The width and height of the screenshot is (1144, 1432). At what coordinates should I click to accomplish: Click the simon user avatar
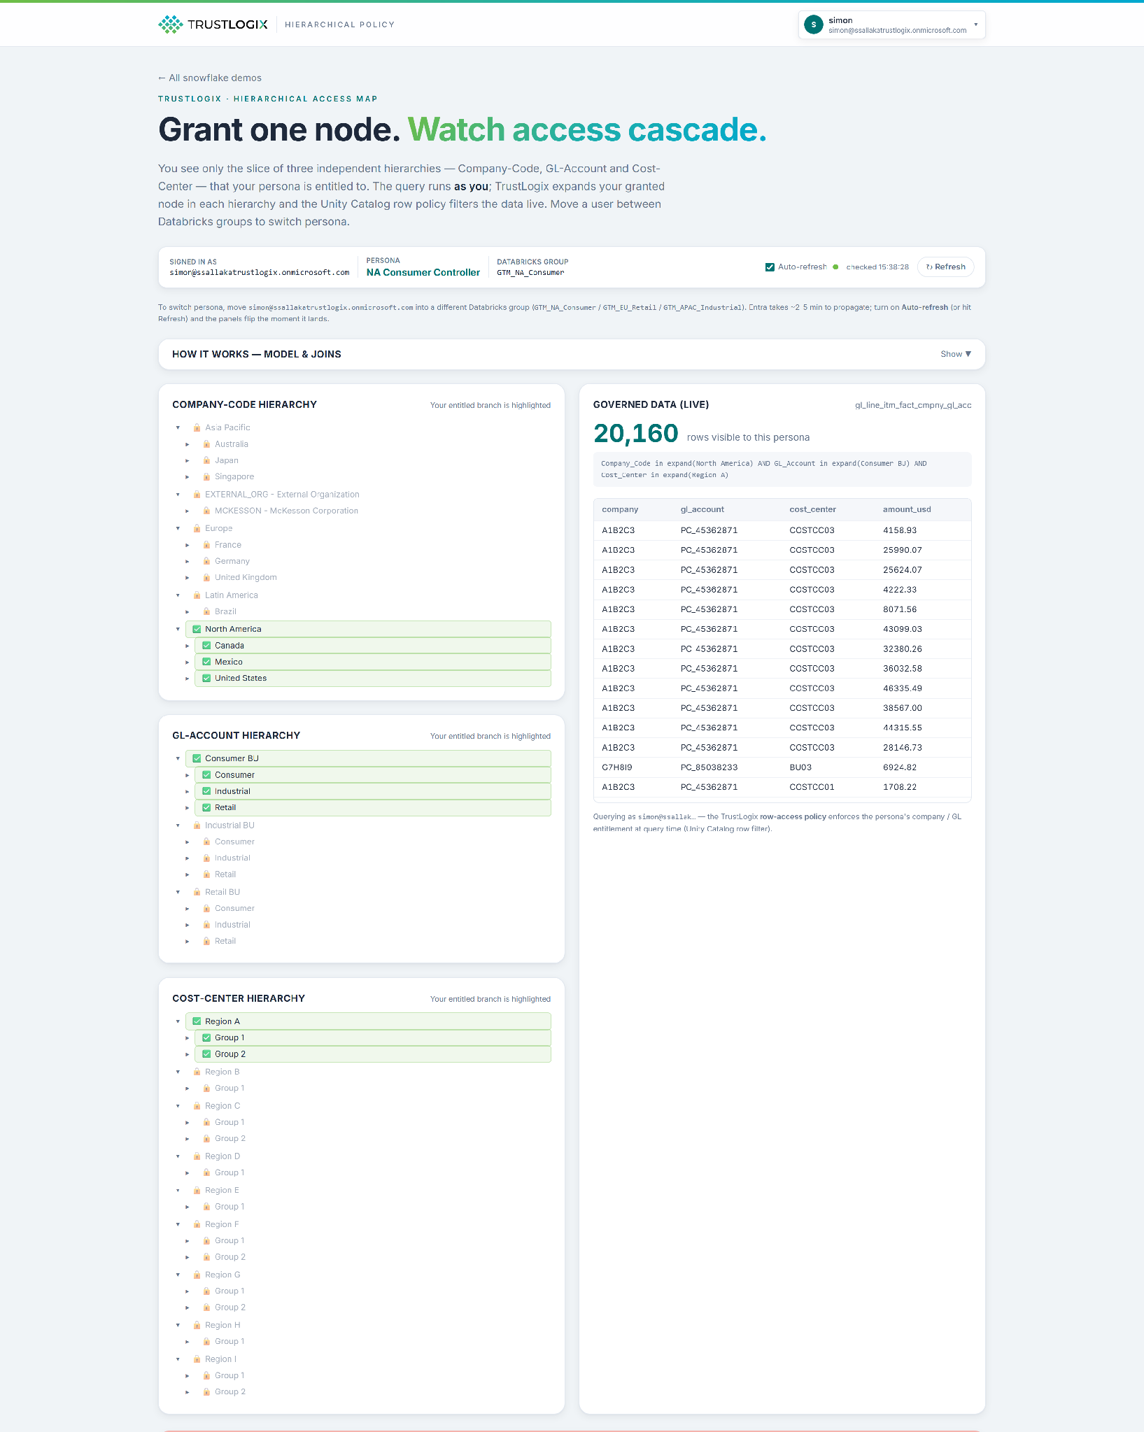pyautogui.click(x=813, y=25)
